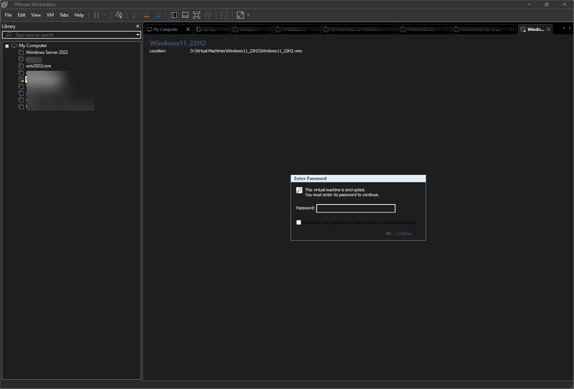
Task: Open dropdown arrow next to stretch icon
Action: click(x=248, y=15)
